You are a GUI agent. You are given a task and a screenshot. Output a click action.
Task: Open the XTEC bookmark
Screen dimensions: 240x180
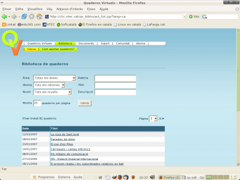coord(48,24)
